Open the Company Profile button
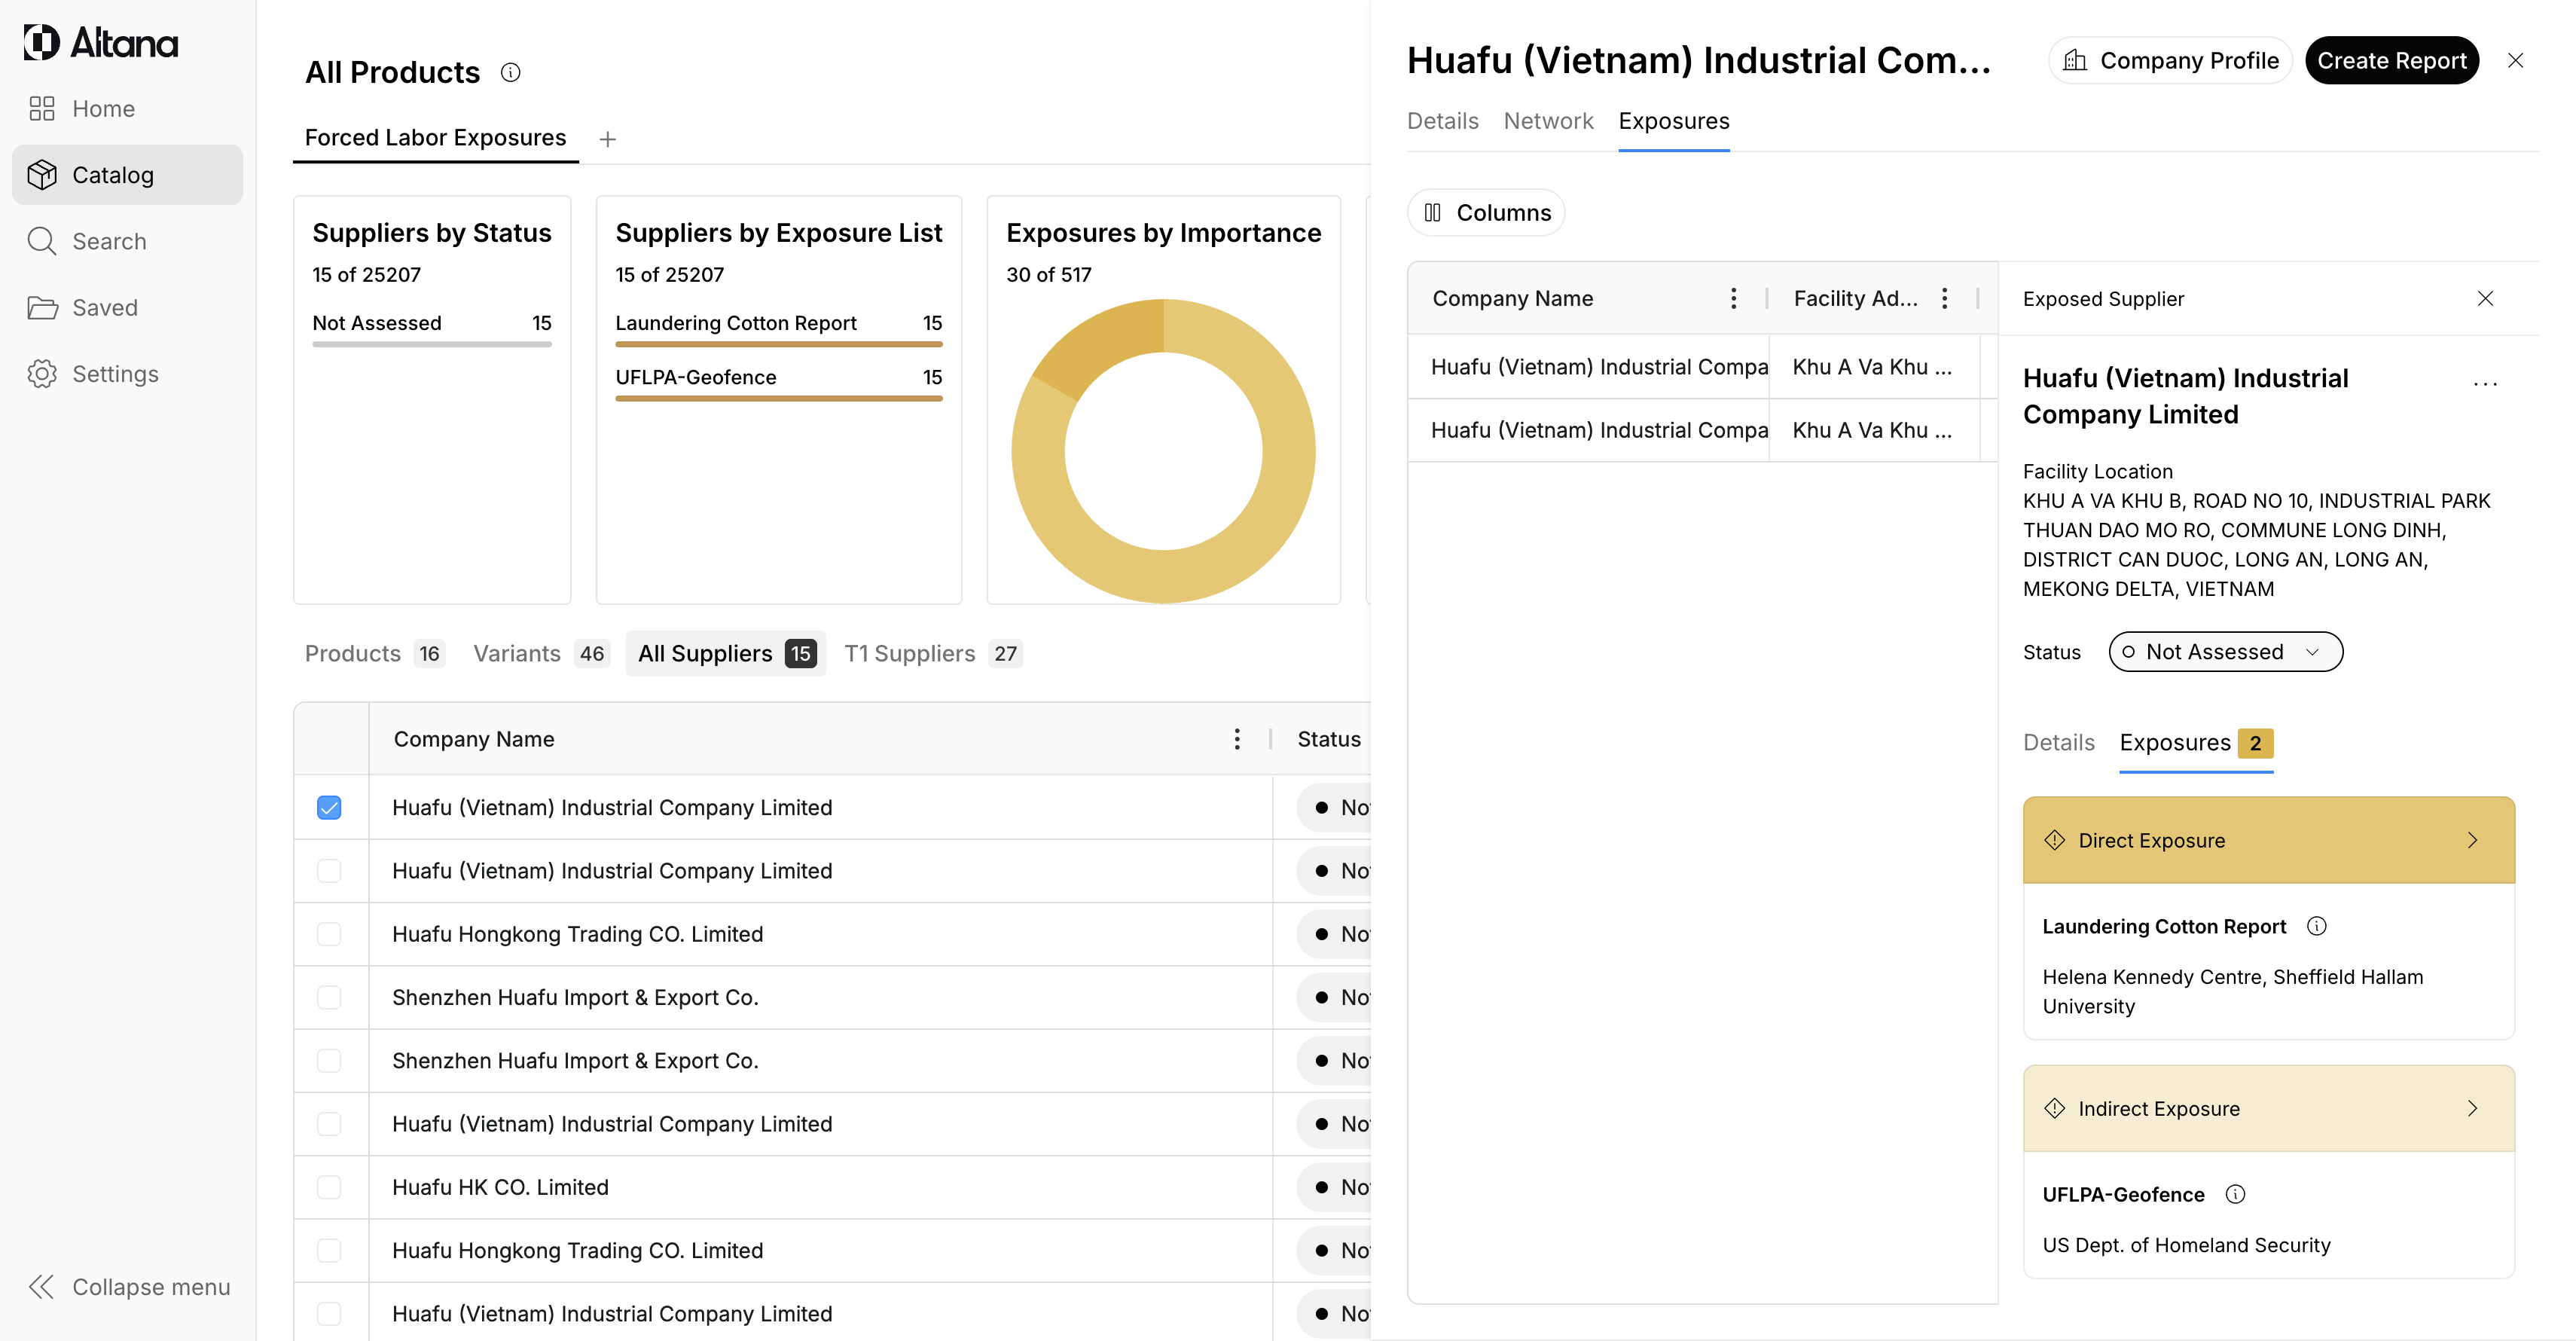The width and height of the screenshot is (2576, 1341). (x=2170, y=61)
